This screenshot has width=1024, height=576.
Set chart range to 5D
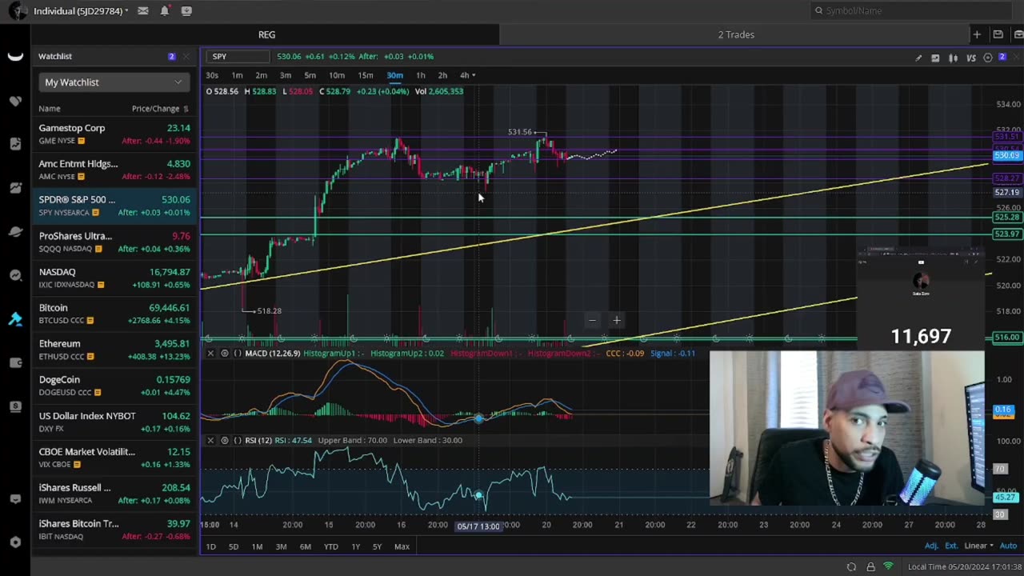tap(234, 546)
